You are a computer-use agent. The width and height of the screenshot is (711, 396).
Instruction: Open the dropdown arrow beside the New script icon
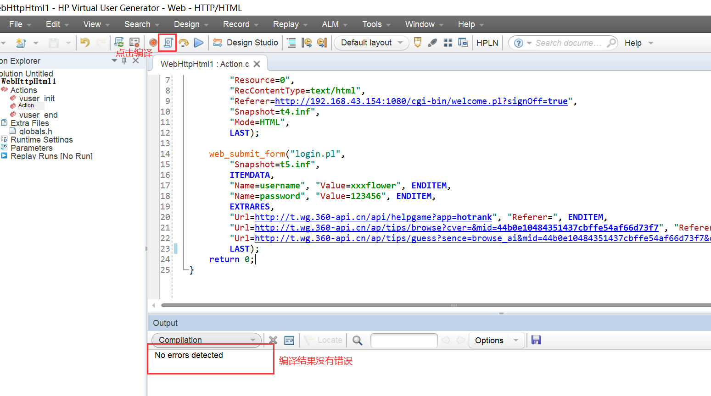(36, 43)
